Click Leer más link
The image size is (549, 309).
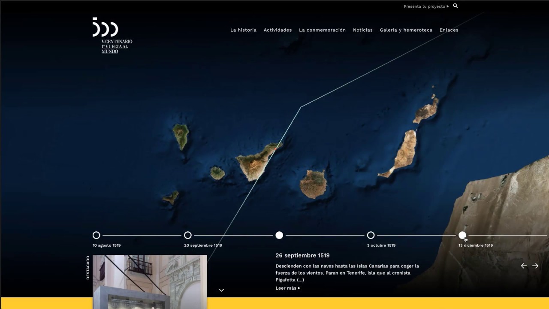coord(288,288)
